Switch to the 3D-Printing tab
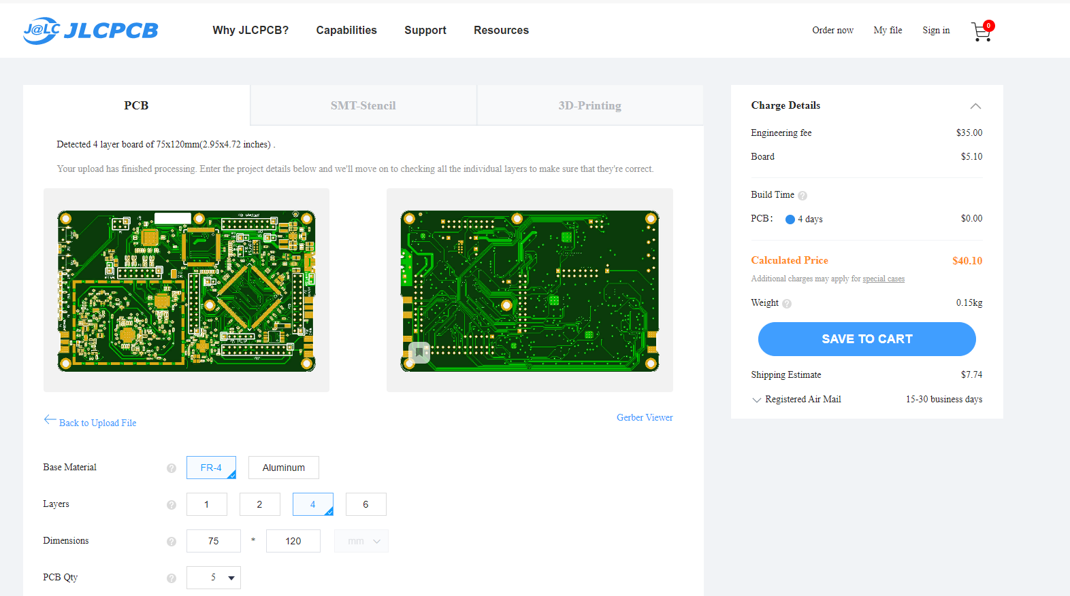Image resolution: width=1070 pixels, height=596 pixels. (x=590, y=105)
